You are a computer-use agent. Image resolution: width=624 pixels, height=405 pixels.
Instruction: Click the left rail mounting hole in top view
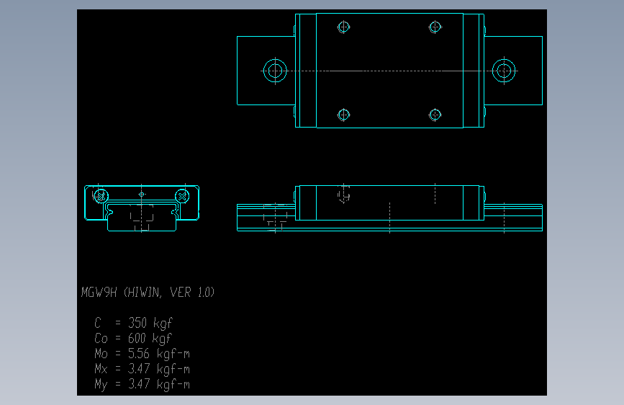point(275,71)
